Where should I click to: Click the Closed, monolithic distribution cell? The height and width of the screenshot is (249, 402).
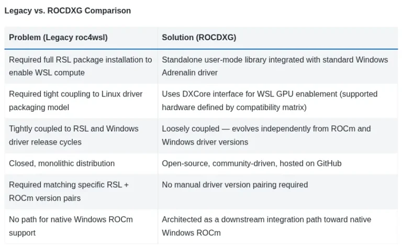62,163
